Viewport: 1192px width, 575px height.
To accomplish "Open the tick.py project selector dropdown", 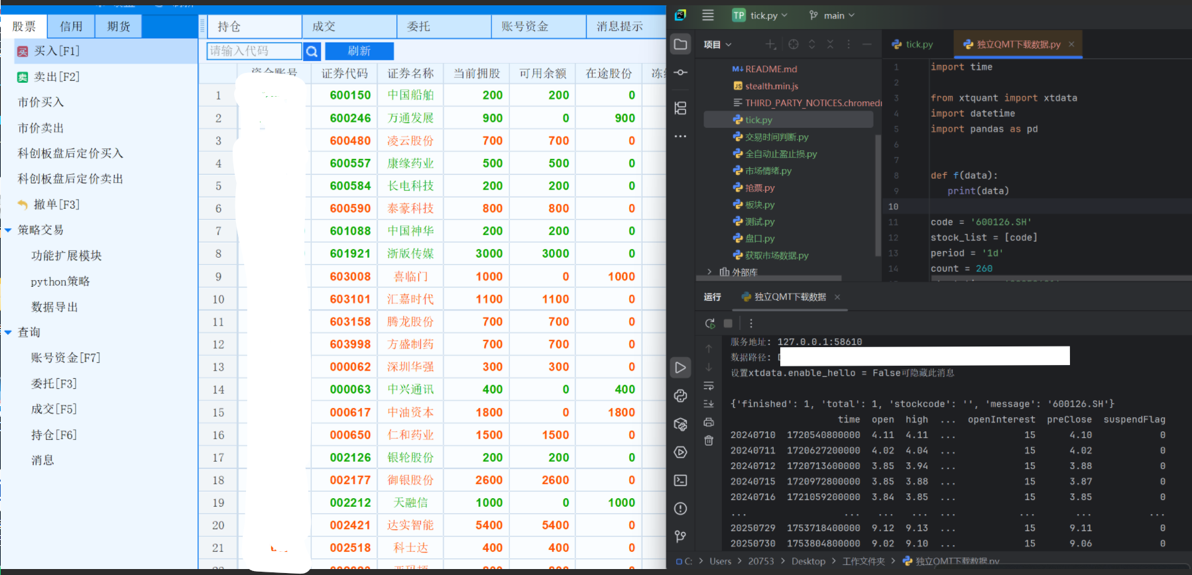I will 760,15.
